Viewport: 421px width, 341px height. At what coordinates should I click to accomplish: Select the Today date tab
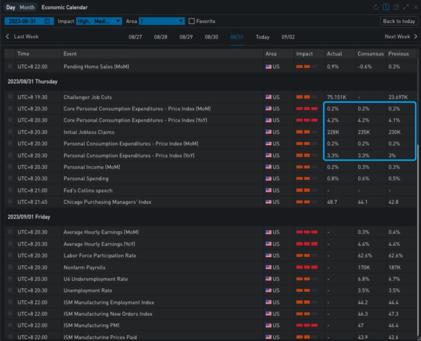[x=262, y=37]
